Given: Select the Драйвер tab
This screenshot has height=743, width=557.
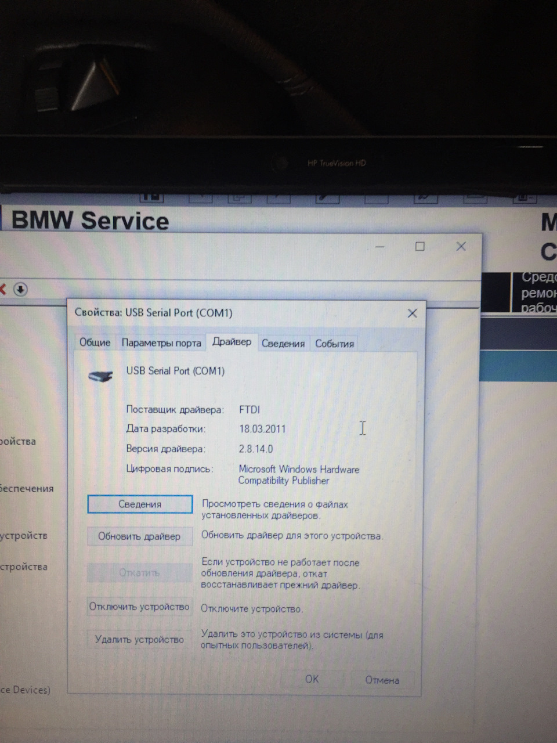Looking at the screenshot, I should 232,341.
